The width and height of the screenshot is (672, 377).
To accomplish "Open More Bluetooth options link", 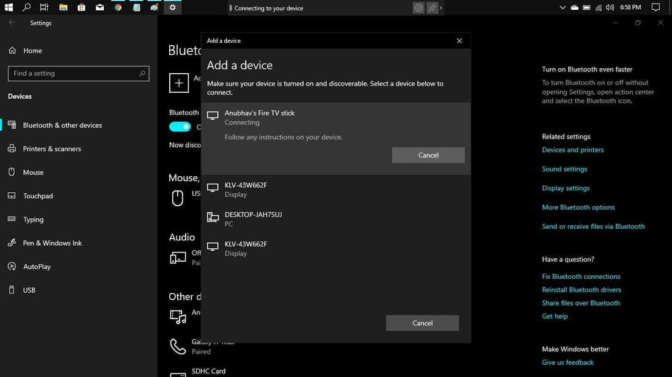I will [578, 207].
